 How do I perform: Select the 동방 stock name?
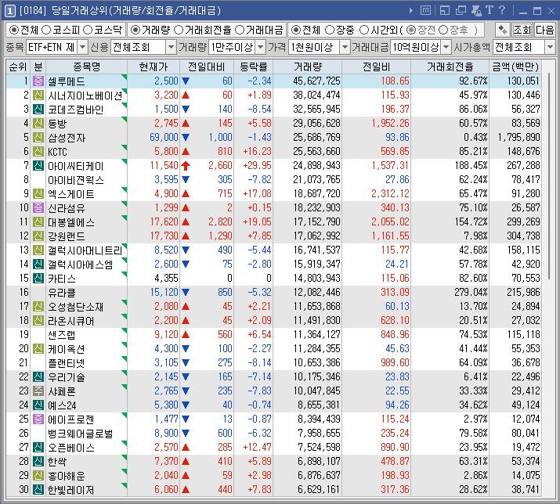pos(57,124)
